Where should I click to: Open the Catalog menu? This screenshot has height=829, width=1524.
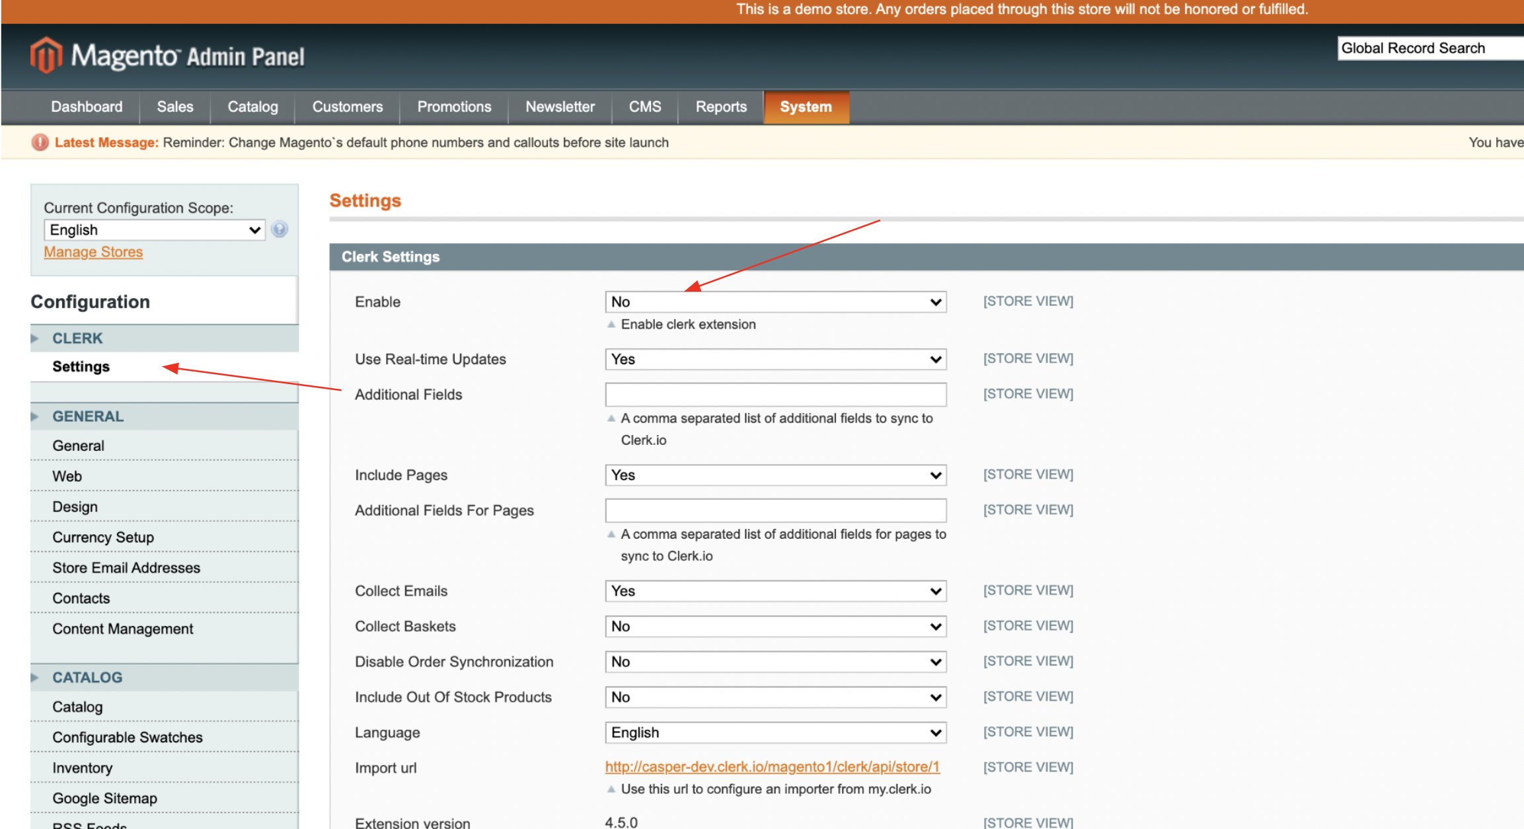point(252,107)
